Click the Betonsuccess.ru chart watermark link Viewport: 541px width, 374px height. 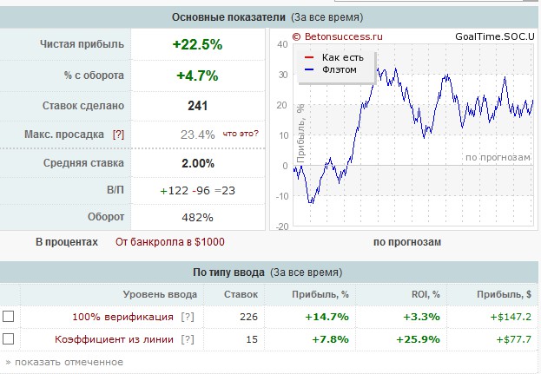pos(338,36)
